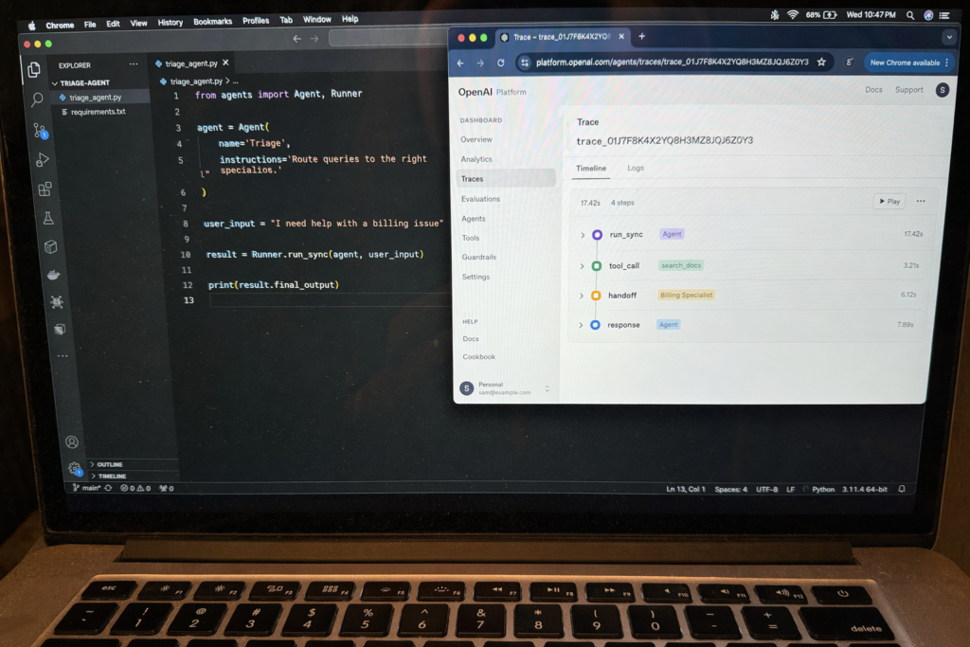Go to Overview in dashboard sidebar
This screenshot has width=970, height=647.
pyautogui.click(x=476, y=140)
